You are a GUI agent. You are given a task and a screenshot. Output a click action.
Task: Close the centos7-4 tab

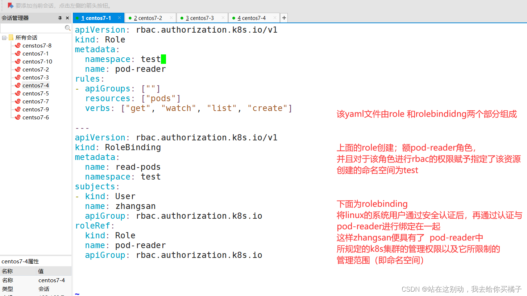[275, 18]
